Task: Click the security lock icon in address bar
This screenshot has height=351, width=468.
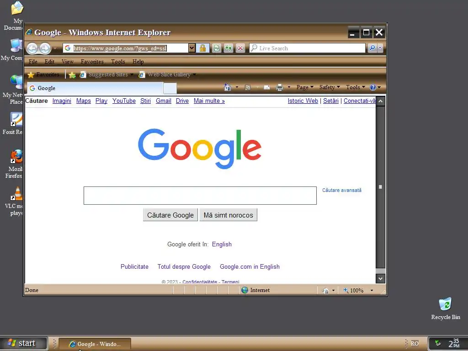Action: pos(202,48)
